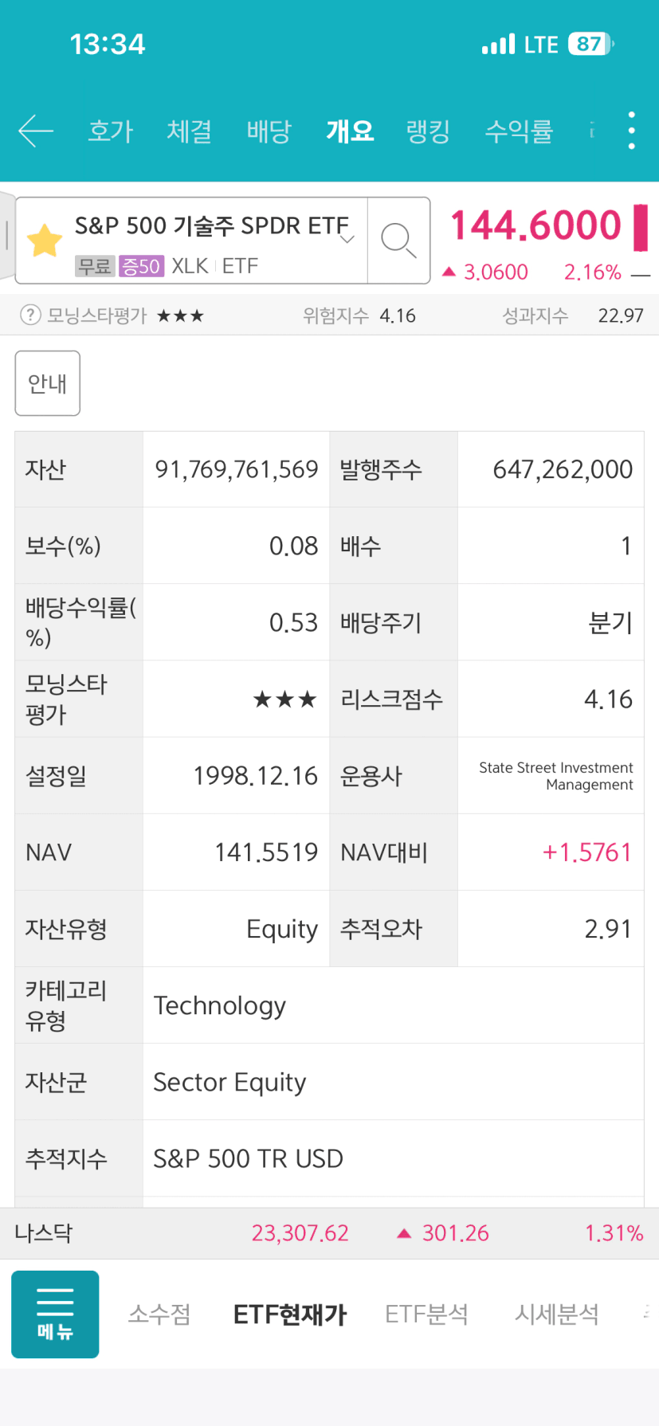Tap the magnifier search icon
659x1426 pixels.
click(398, 240)
